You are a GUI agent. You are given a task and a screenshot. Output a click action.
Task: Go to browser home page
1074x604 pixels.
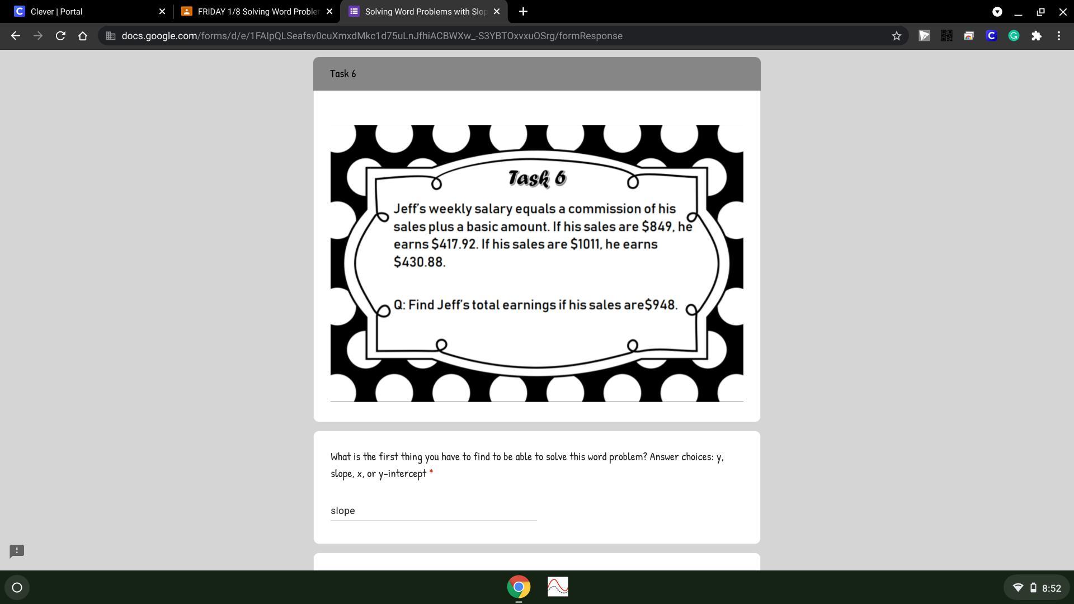(83, 36)
